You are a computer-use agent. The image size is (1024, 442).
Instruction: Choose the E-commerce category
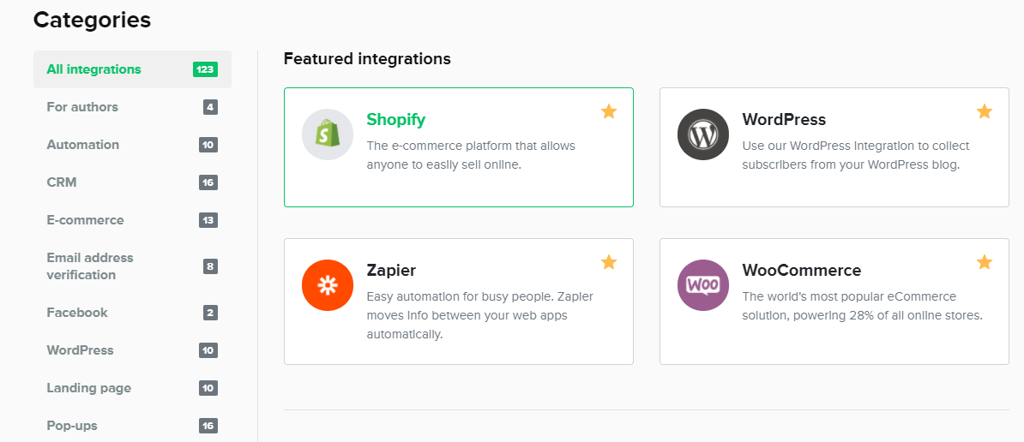(85, 220)
